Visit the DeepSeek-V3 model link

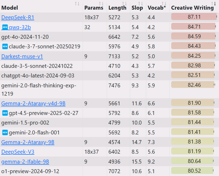[18, 152]
